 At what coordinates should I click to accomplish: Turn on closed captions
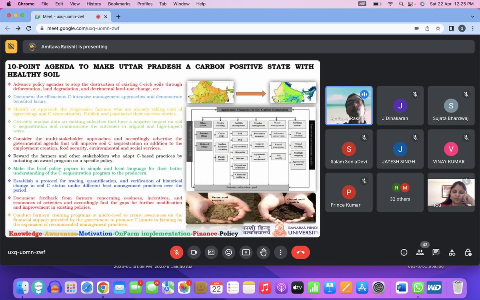(211, 252)
